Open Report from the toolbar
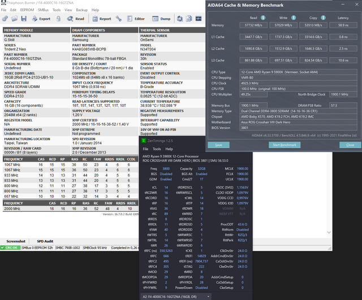362x300 pixels. click(102, 19)
